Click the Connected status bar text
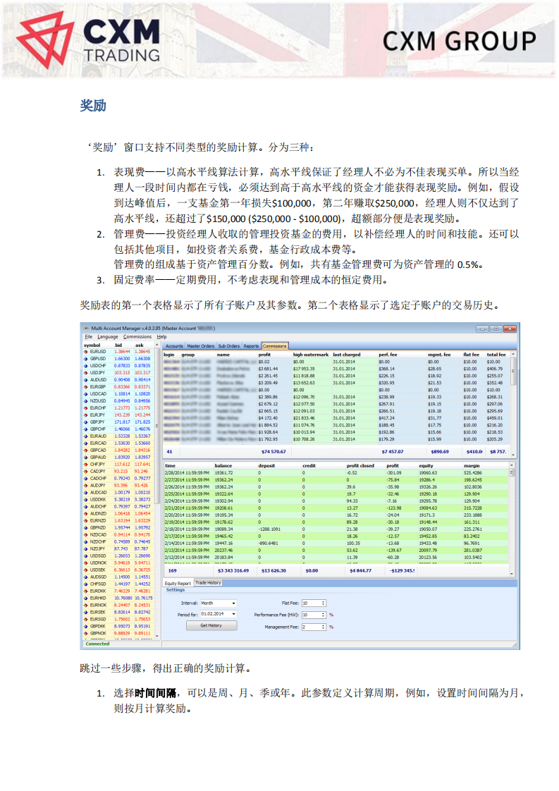Image resolution: width=559 pixels, height=791 pixels. (97, 644)
